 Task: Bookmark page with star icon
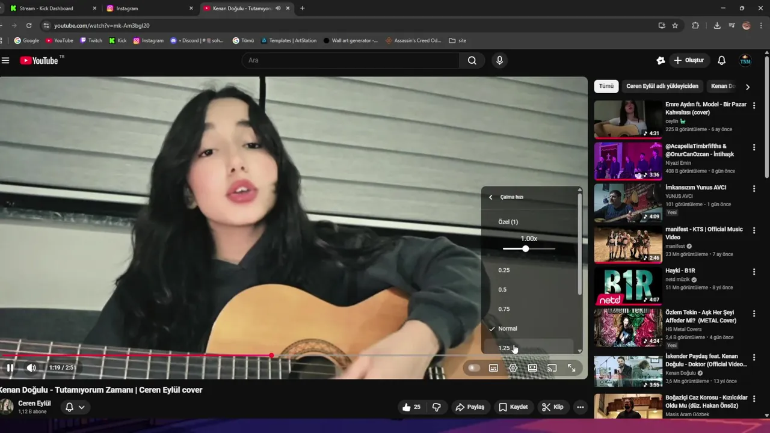pos(675,25)
